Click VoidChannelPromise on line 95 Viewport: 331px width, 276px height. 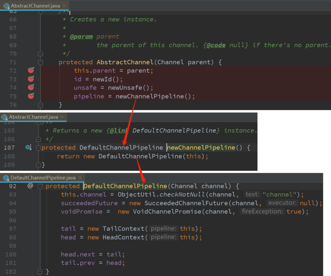[167, 212]
